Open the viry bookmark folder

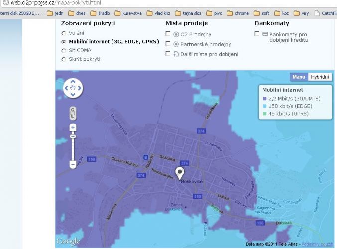tap(301, 13)
